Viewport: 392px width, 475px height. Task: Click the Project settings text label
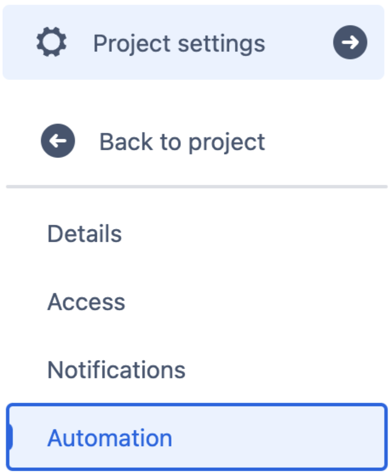pyautogui.click(x=179, y=43)
